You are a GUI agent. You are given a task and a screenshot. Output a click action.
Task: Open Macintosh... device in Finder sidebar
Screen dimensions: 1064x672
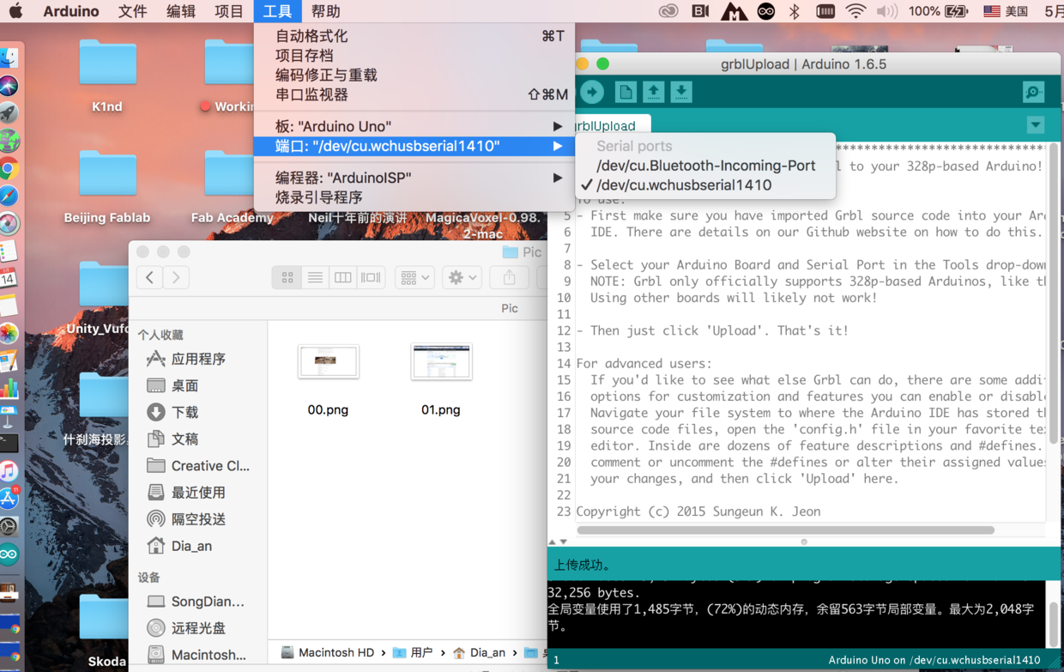196,654
